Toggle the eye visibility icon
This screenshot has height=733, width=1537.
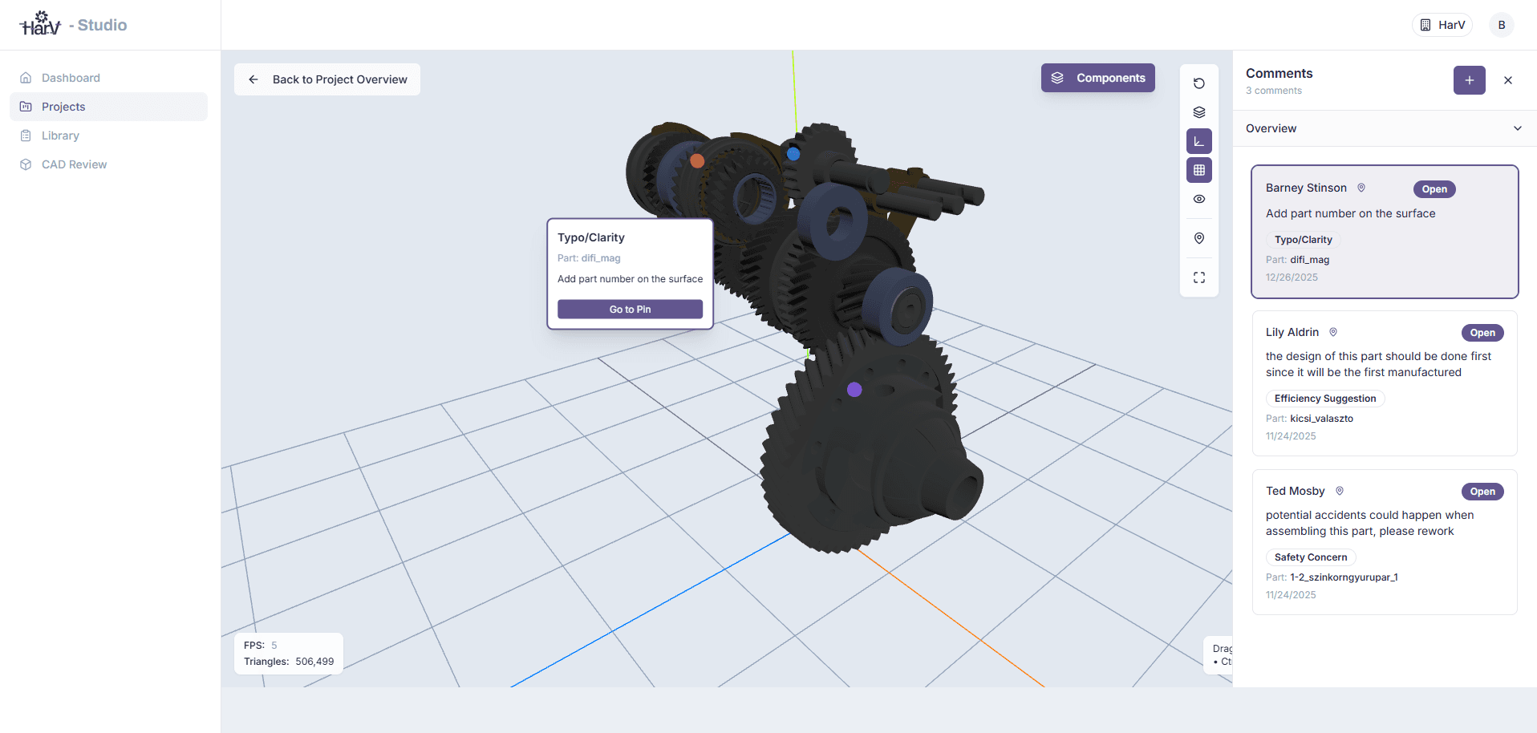coord(1199,199)
